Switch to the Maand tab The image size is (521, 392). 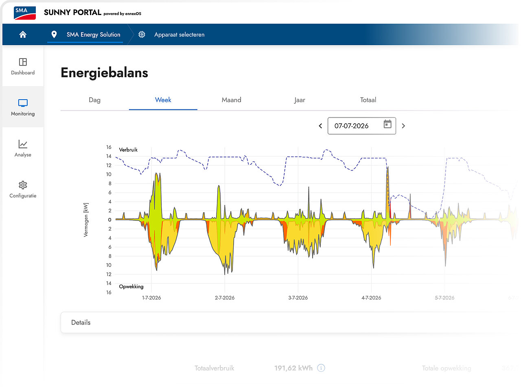tap(232, 100)
